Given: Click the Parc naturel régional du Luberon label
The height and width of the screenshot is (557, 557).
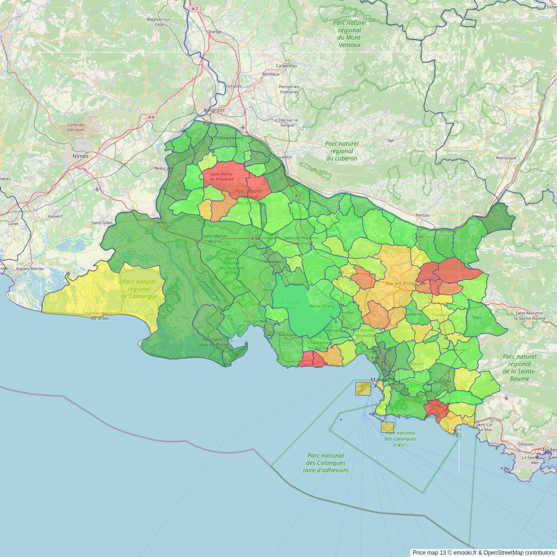Looking at the screenshot, I should tap(342, 151).
